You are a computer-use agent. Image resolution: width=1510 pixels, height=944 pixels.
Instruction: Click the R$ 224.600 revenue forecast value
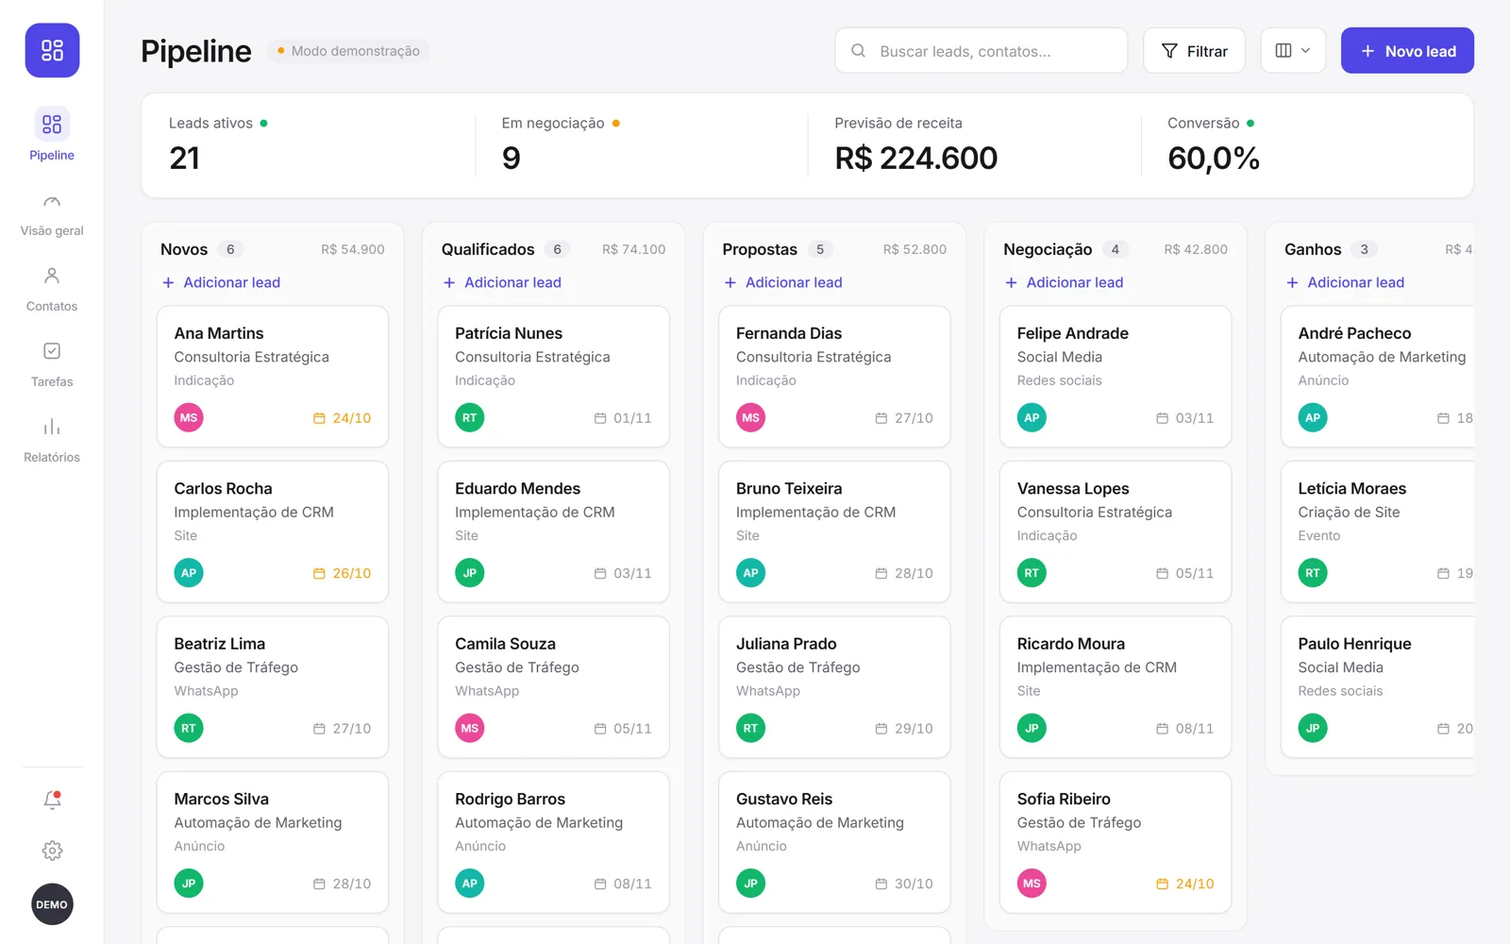click(915, 158)
